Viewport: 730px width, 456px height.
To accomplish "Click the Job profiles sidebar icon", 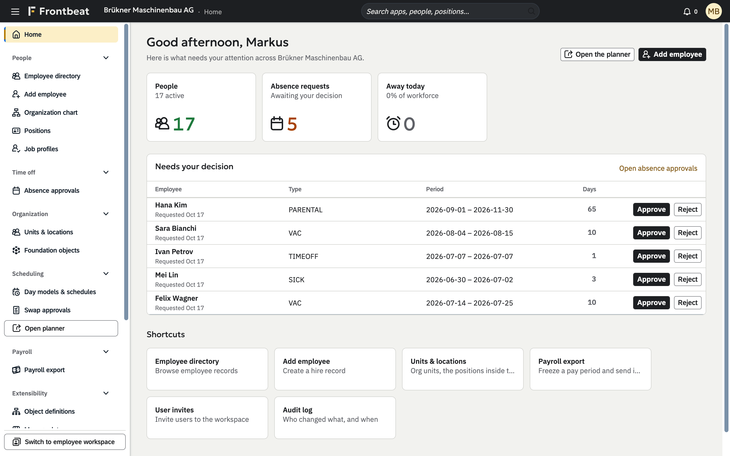I will pos(16,149).
